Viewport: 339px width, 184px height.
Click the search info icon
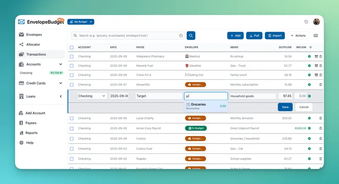point(181,36)
